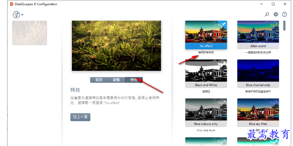The height and width of the screenshot is (146, 293).
Task: Choose the Blue channel only effect
Action: (x=258, y=74)
